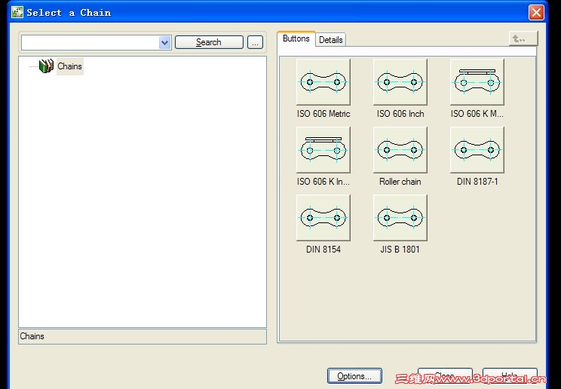The height and width of the screenshot is (389, 561).
Task: Select the ISO 606 K In... chain icon
Action: pyautogui.click(x=323, y=149)
